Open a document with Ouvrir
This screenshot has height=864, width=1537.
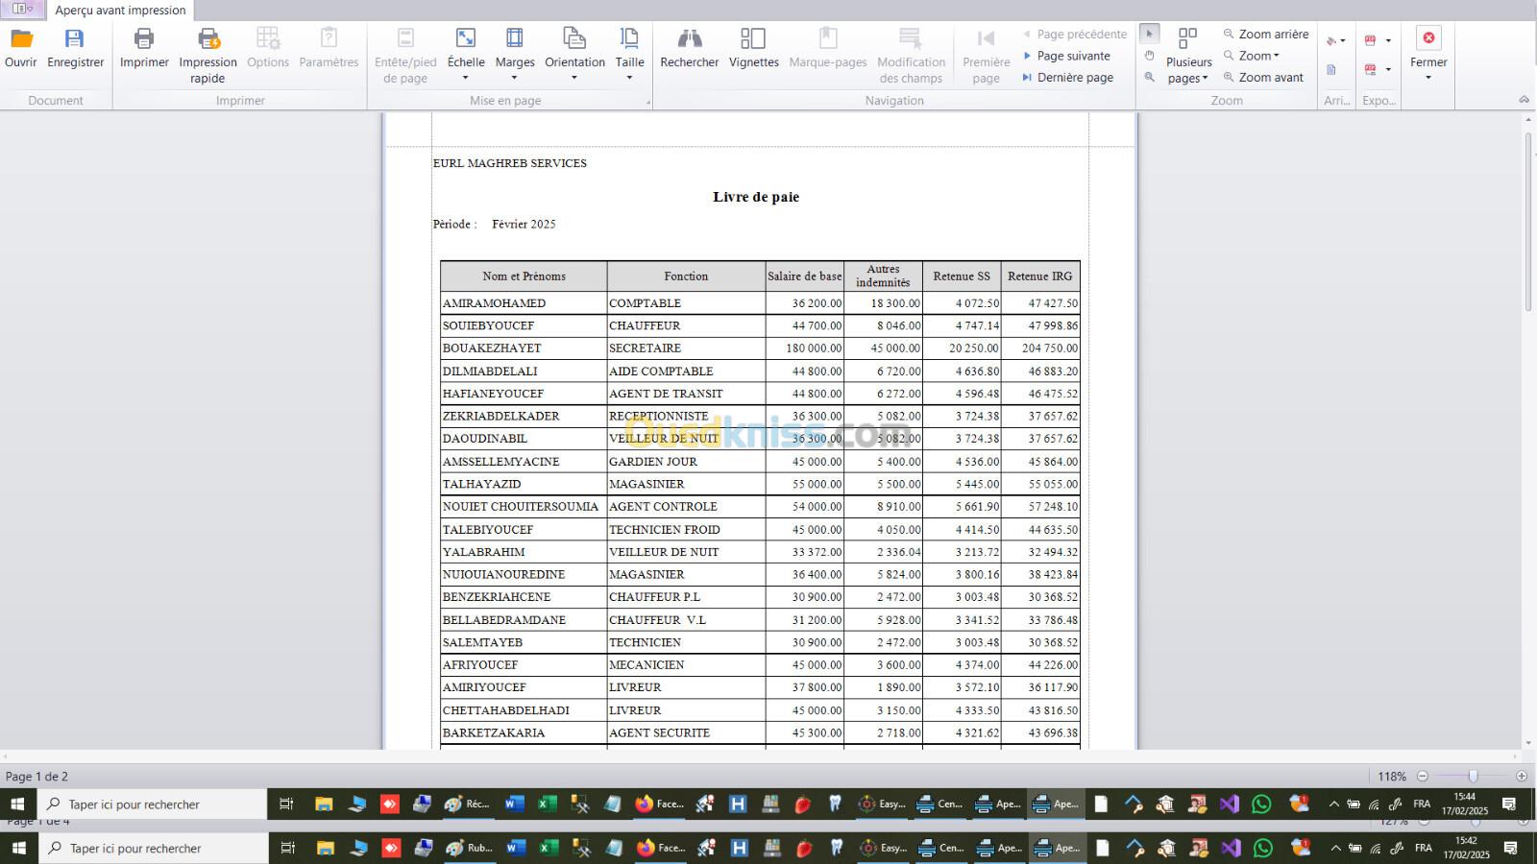click(x=20, y=48)
